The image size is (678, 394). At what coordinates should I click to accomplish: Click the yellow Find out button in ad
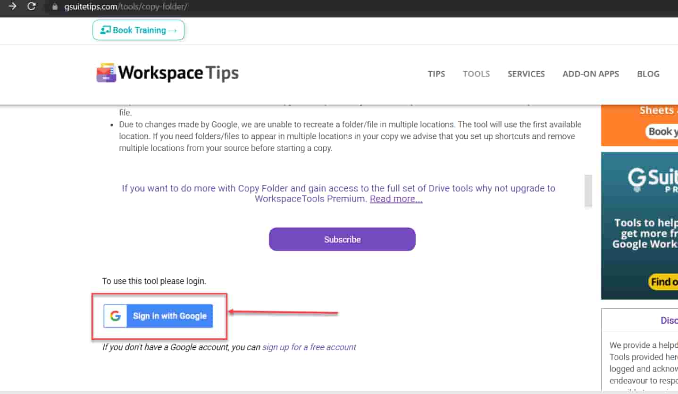click(x=663, y=282)
